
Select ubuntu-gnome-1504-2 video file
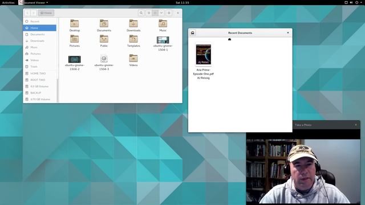pos(75,59)
